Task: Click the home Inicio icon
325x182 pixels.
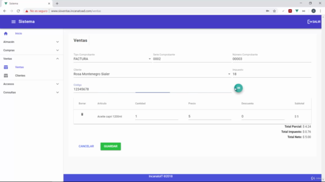Action: [6, 33]
